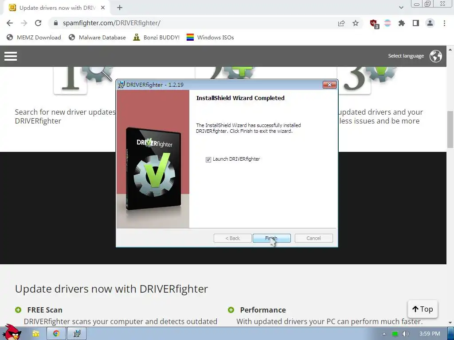Close the DRIVERfighter installer dialog
Viewport: 454px width, 340px height.
coord(329,85)
